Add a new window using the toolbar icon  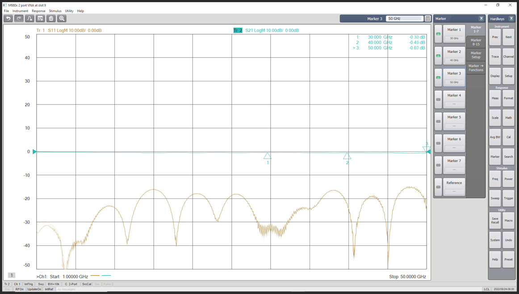click(40, 18)
